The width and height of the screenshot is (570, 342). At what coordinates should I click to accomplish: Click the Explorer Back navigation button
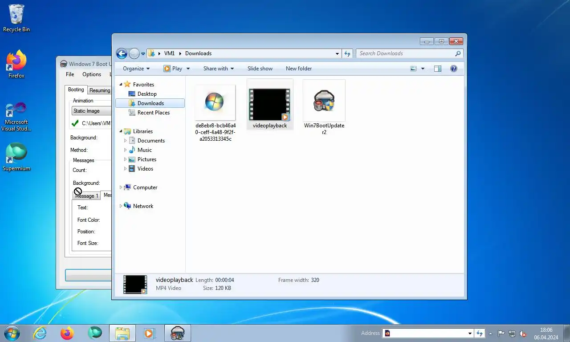(122, 53)
